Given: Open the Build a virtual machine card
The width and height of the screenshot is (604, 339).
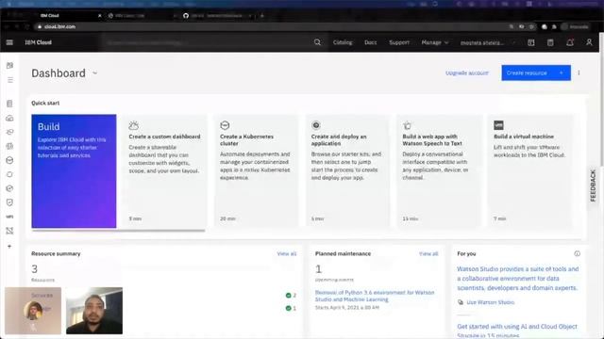Looking at the screenshot, I should click(529, 171).
